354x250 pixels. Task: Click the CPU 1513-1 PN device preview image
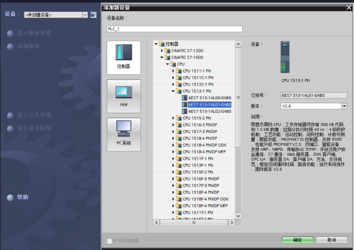click(x=285, y=57)
